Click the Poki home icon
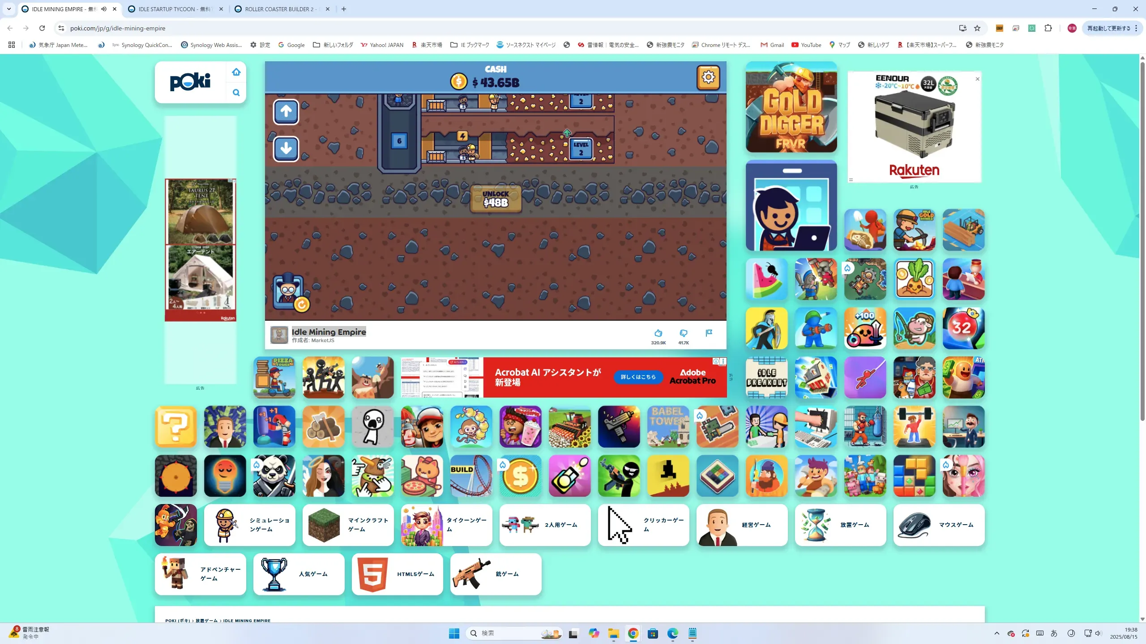The height and width of the screenshot is (644, 1146). 236,72
